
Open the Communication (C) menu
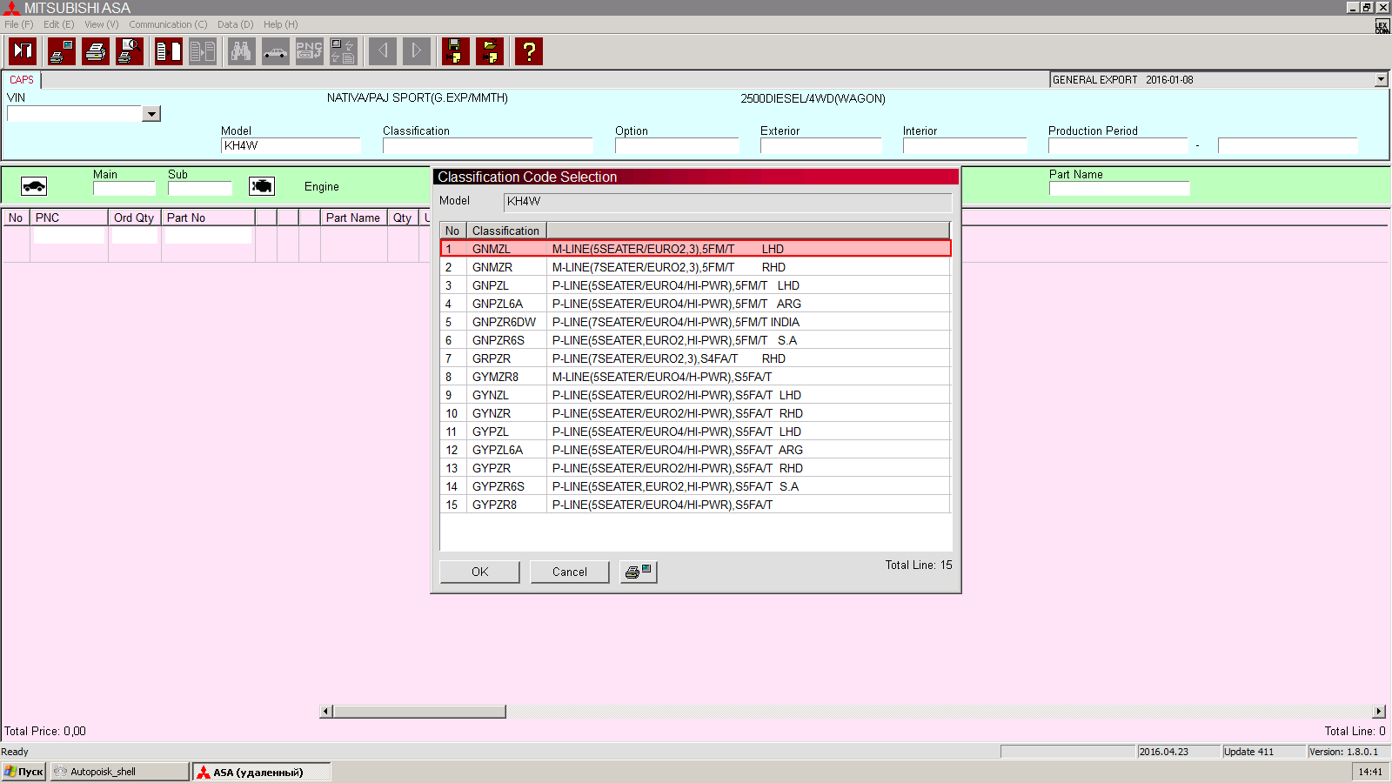(x=168, y=24)
